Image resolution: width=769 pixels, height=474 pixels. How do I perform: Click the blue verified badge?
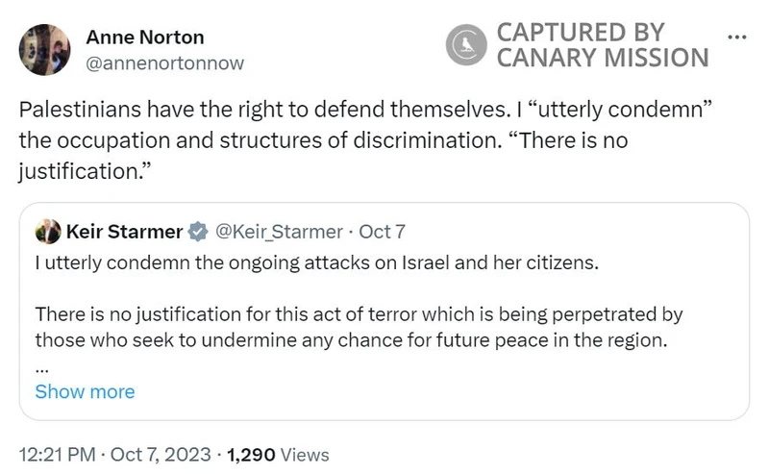tap(198, 232)
